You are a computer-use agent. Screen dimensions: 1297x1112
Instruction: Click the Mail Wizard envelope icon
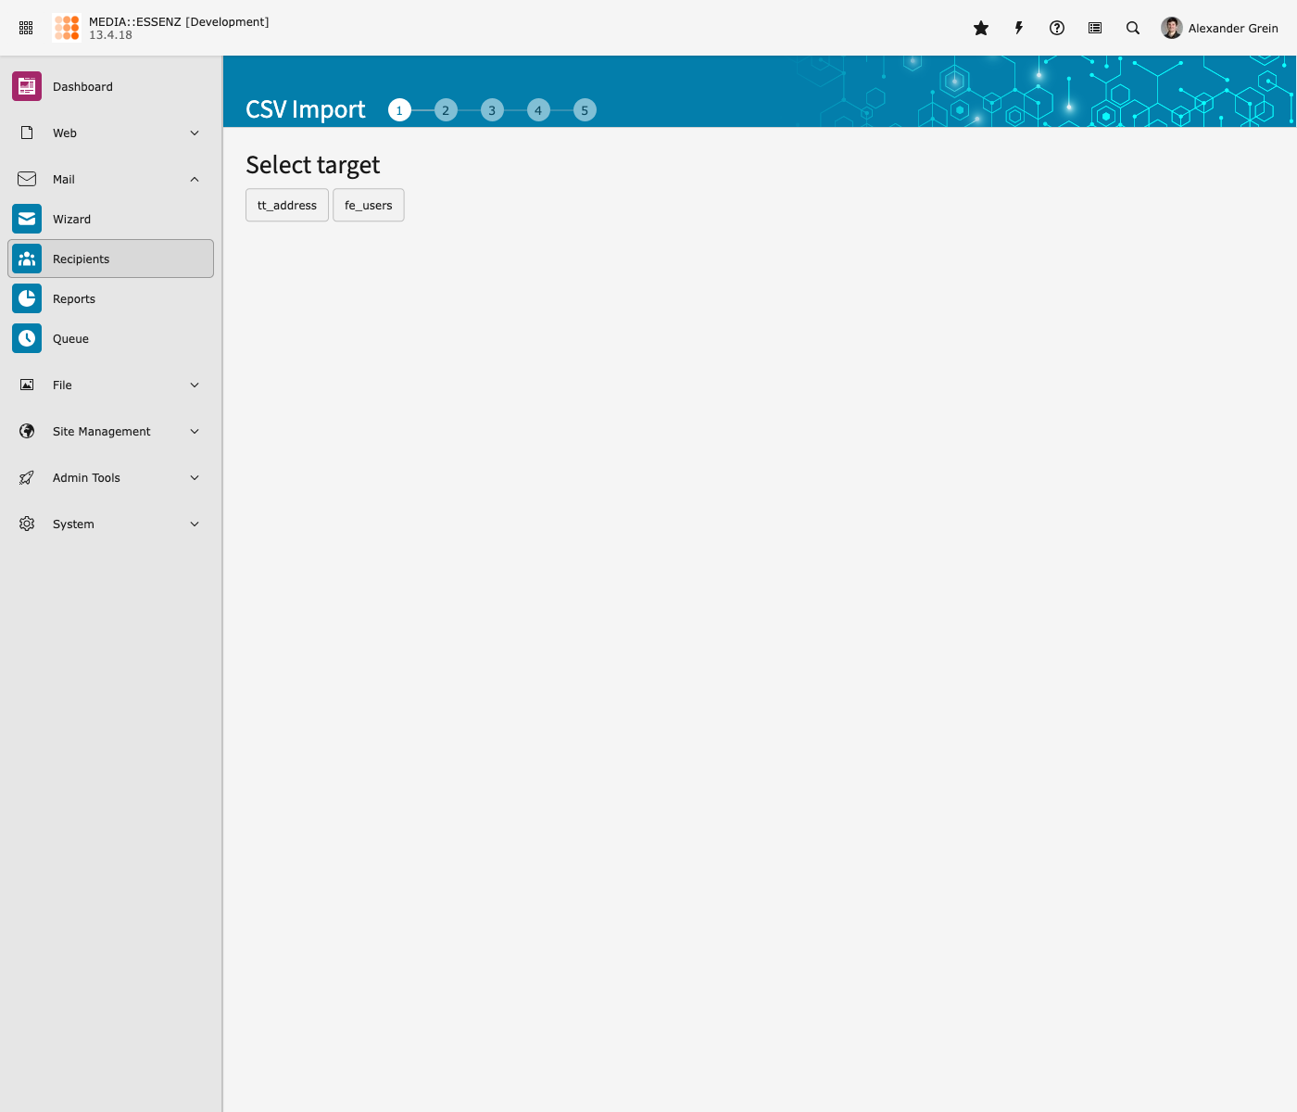coord(27,219)
